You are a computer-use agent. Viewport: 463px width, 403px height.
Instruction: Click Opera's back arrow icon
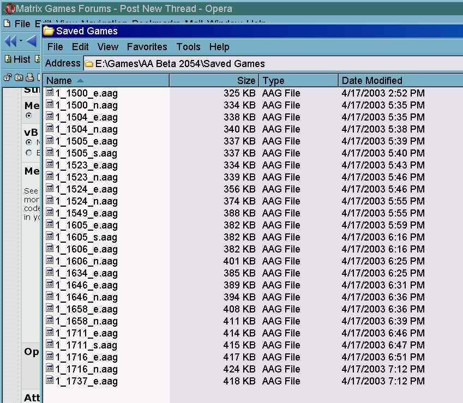pos(31,41)
